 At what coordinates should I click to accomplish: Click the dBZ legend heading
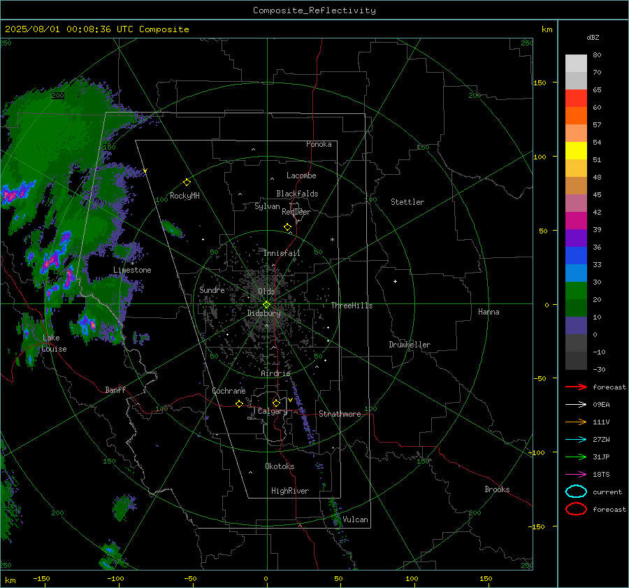[593, 37]
